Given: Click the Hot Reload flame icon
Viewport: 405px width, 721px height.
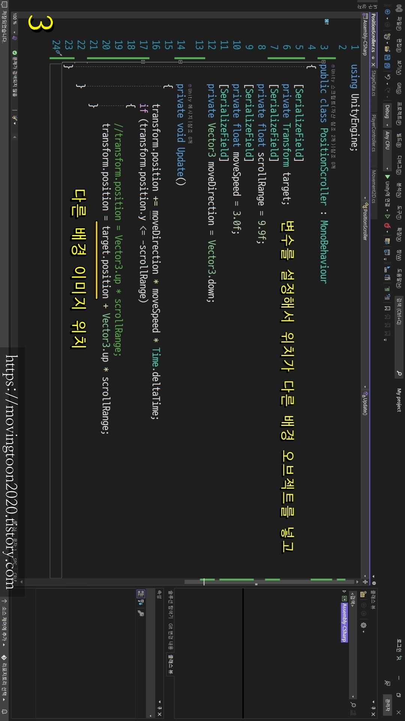Looking at the screenshot, I should click(x=387, y=226).
